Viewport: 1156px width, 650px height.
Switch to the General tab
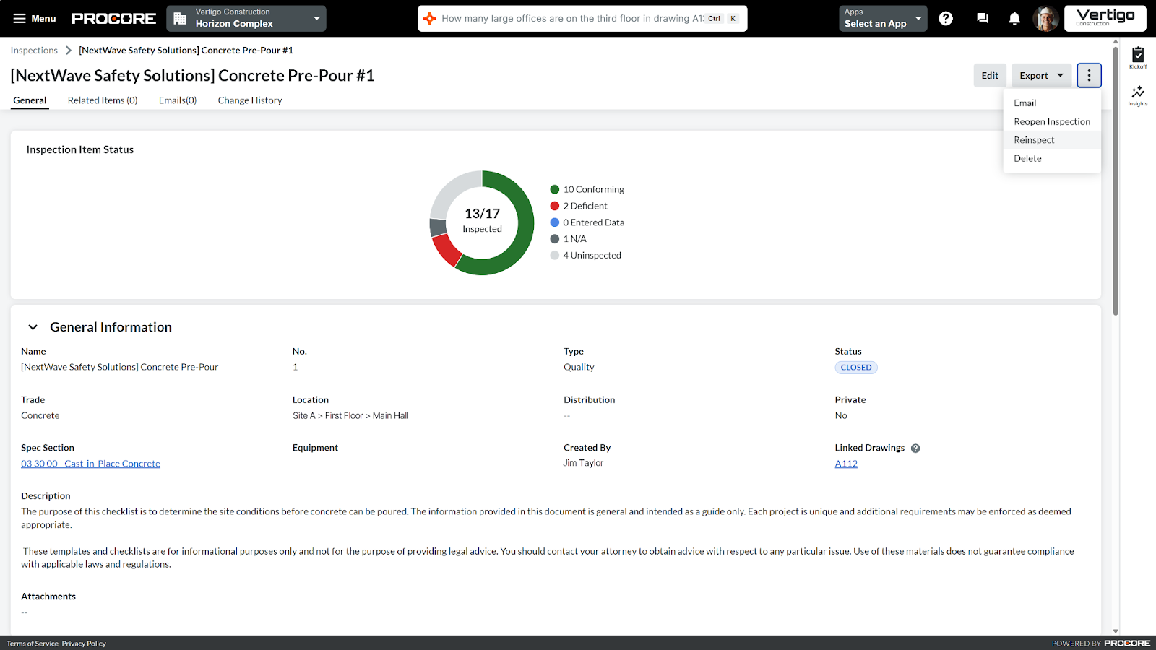click(30, 100)
